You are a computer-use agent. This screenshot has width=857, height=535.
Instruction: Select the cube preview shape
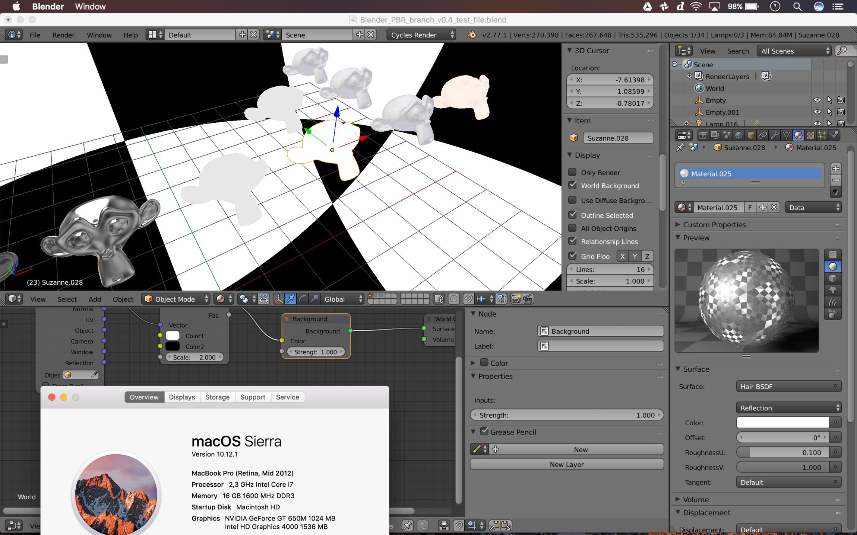point(833,278)
